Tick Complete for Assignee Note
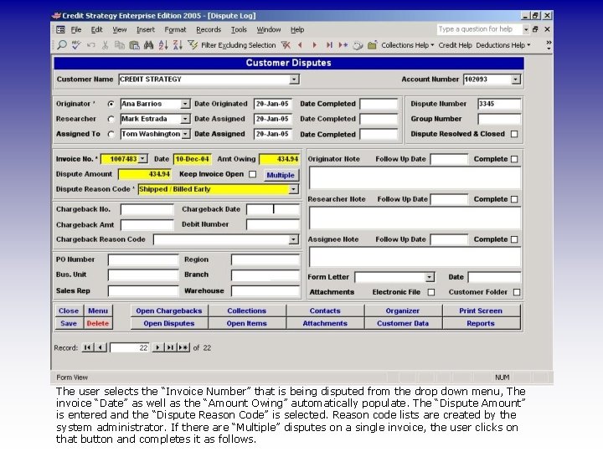The height and width of the screenshot is (452, 603). click(x=514, y=239)
